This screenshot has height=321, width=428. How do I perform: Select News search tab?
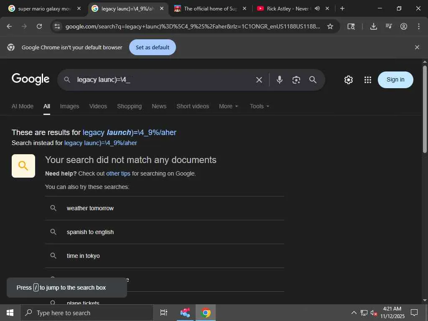(159, 106)
